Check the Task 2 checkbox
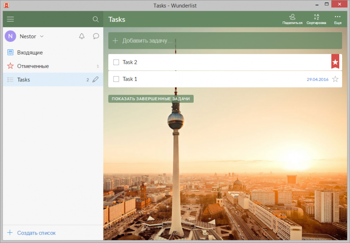Viewport: 350px width, 243px height. pos(116,62)
